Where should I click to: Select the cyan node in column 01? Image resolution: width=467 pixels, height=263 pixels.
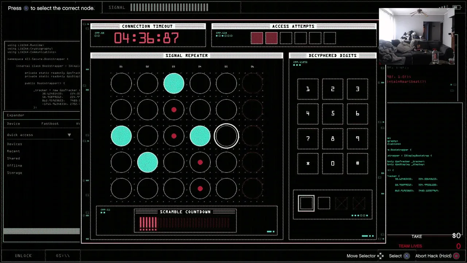(x=121, y=136)
